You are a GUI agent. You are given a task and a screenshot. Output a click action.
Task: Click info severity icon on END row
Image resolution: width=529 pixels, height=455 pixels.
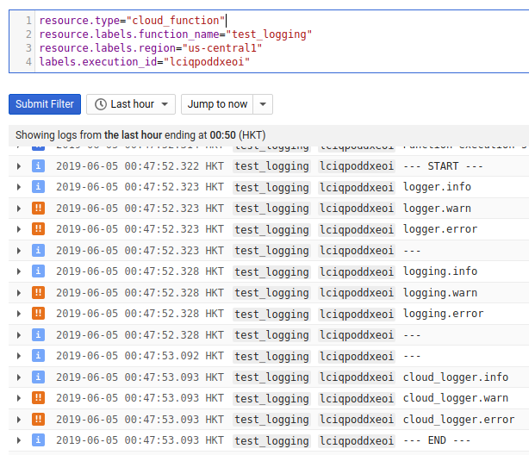coord(38,440)
